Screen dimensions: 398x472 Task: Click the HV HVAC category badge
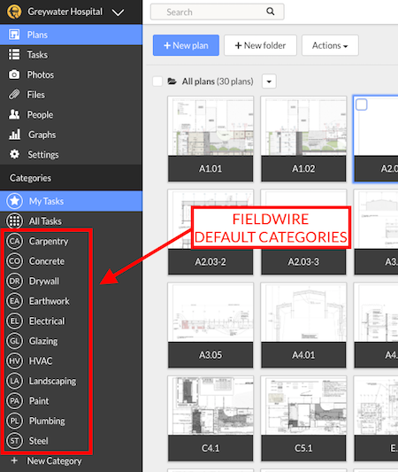coord(14,360)
